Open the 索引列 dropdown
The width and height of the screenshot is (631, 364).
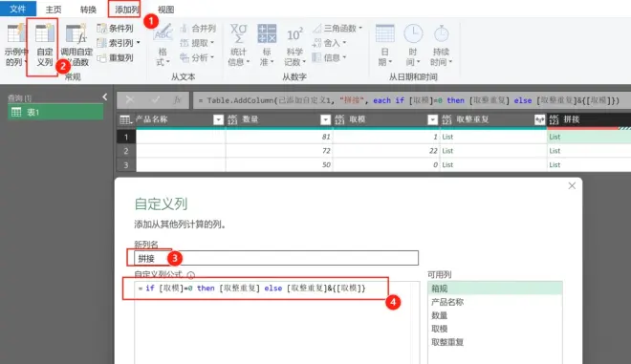pyautogui.click(x=119, y=43)
